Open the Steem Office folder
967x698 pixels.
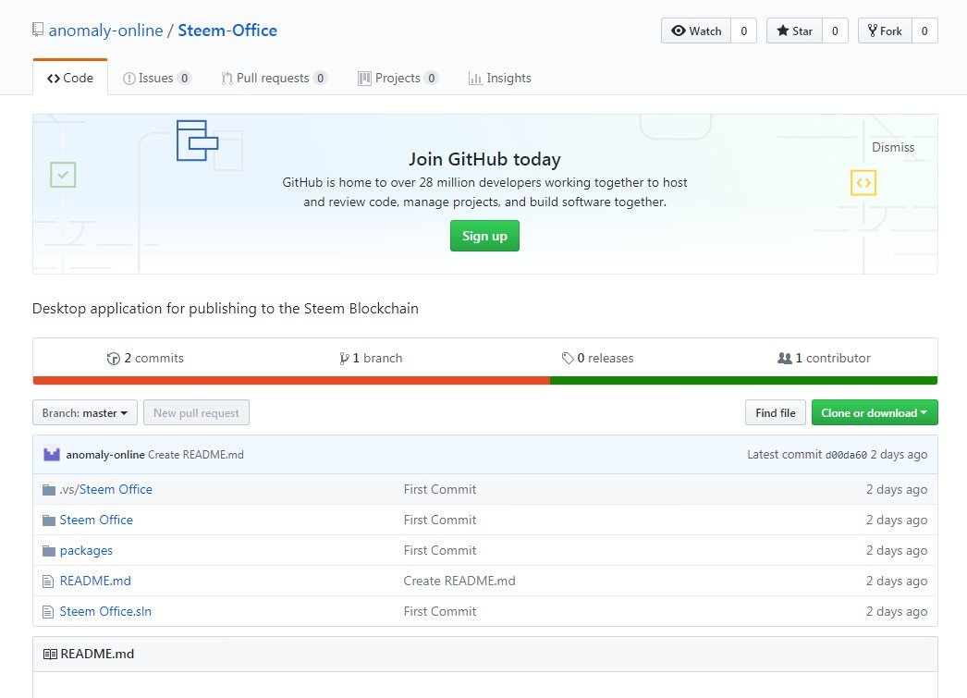(x=96, y=520)
